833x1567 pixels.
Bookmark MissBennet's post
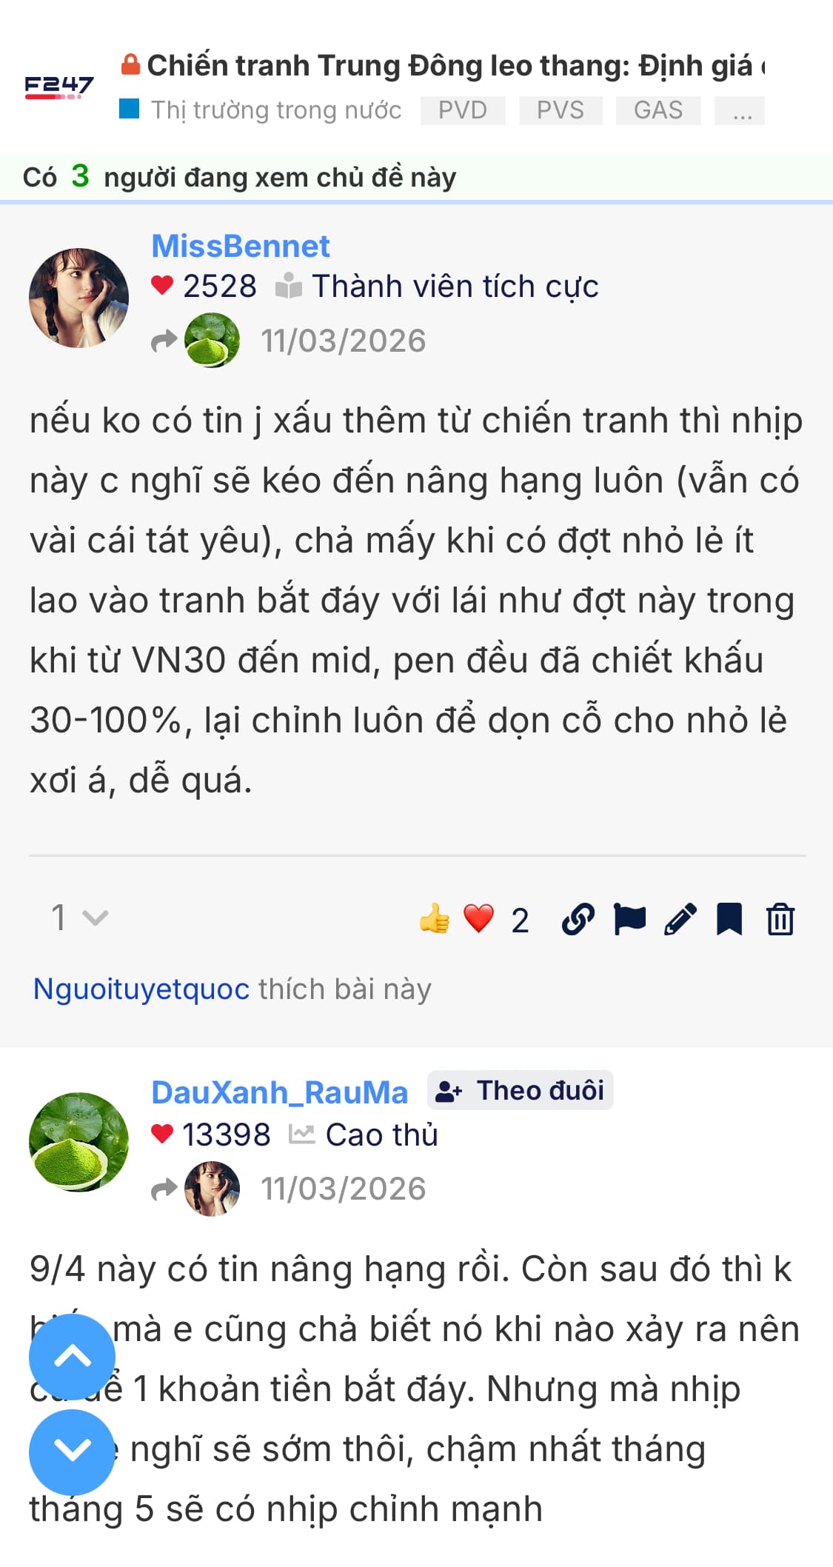tap(729, 919)
